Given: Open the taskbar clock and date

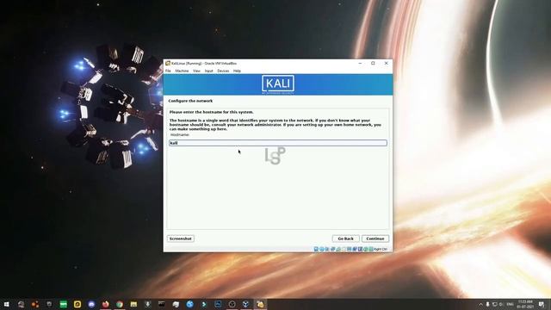Looking at the screenshot, I should click(x=525, y=304).
